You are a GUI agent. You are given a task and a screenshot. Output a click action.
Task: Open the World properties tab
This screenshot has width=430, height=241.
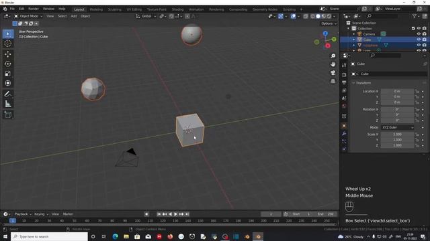344,106
